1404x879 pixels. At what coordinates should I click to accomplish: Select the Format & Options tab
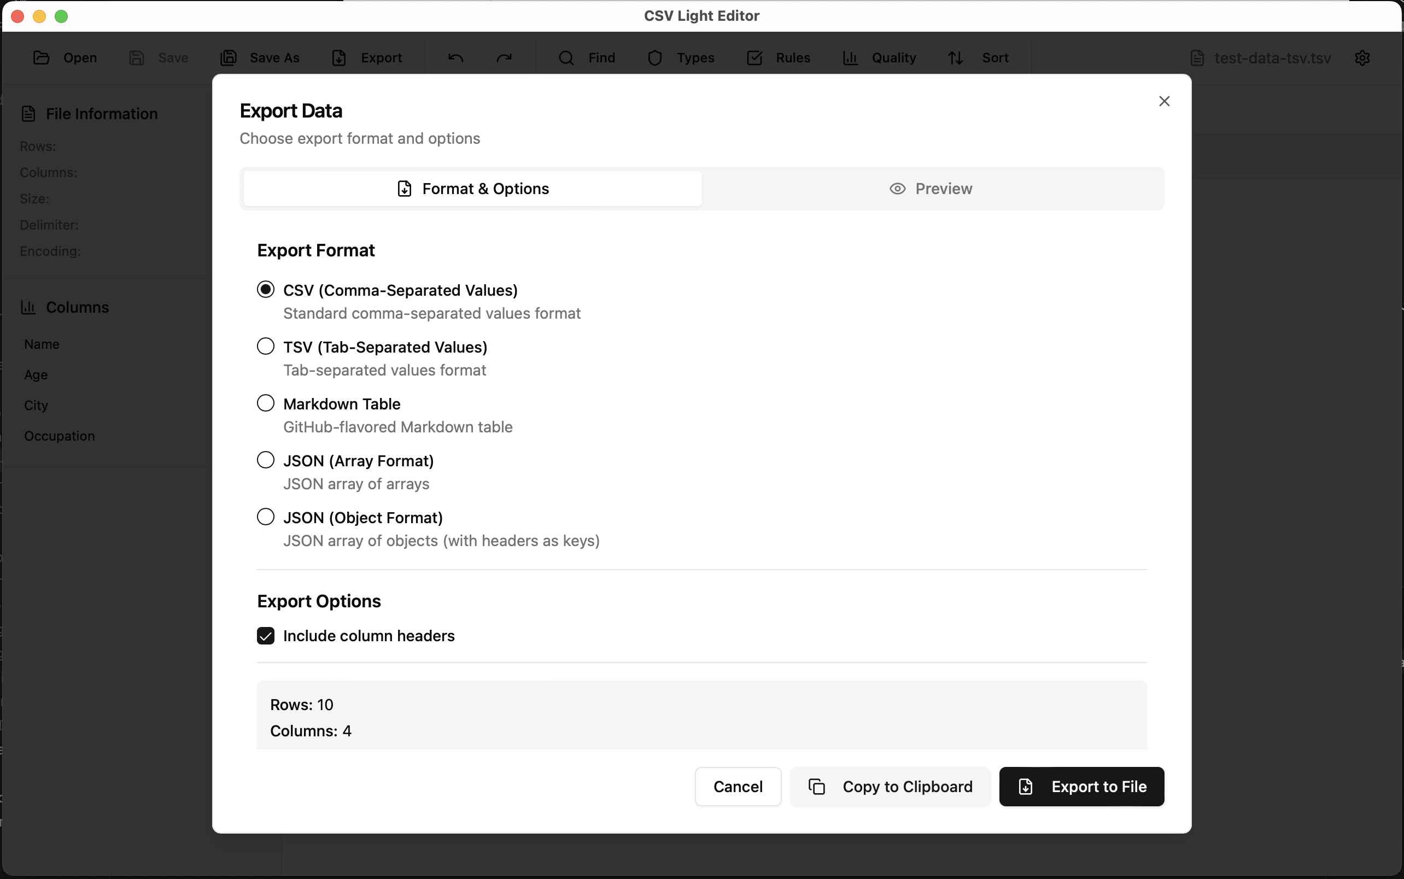(473, 189)
